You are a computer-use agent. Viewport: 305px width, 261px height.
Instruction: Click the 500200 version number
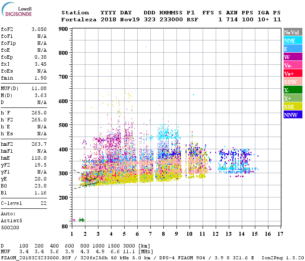(10, 228)
